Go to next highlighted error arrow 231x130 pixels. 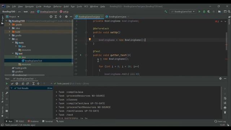coord(225,22)
